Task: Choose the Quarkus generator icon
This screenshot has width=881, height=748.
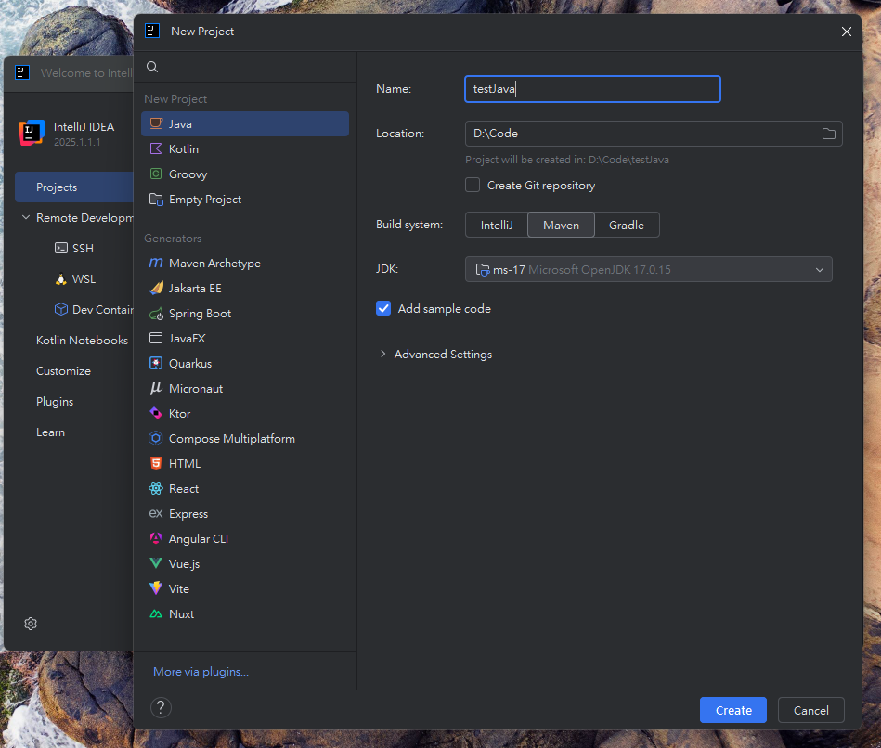Action: (156, 364)
